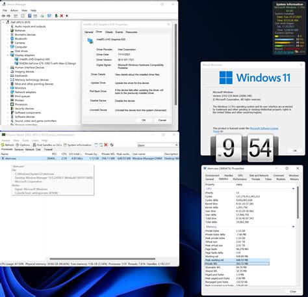The width and height of the screenshot is (308, 297).
Task: Switch to Details tab in Graphics Properties
Action: point(109,32)
